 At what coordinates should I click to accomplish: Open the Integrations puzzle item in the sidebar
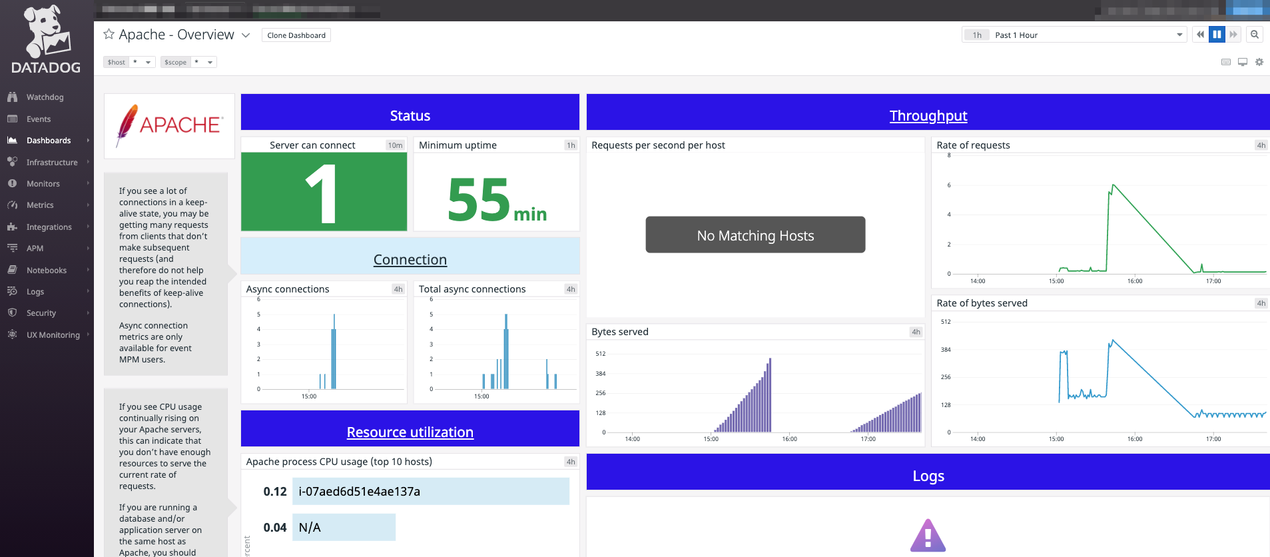49,227
